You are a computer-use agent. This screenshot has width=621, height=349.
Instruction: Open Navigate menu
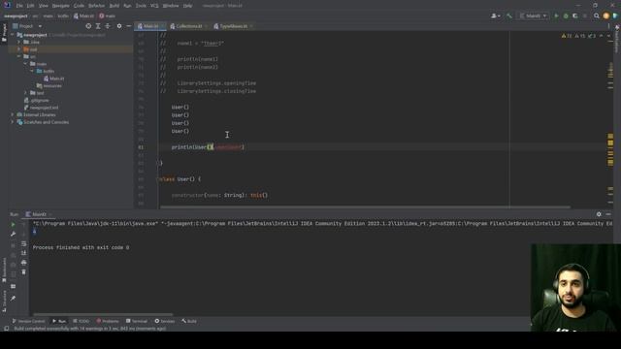(x=60, y=6)
